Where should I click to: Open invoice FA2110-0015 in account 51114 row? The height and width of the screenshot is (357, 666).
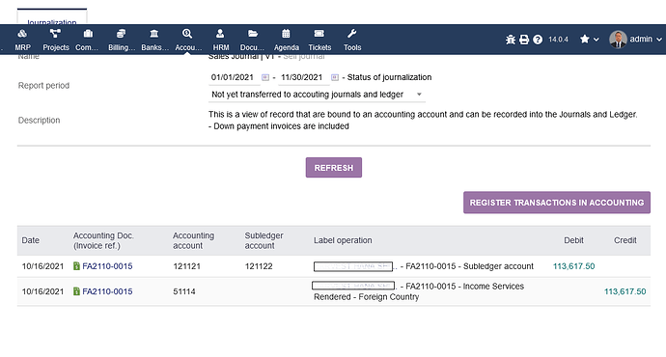pyautogui.click(x=107, y=291)
